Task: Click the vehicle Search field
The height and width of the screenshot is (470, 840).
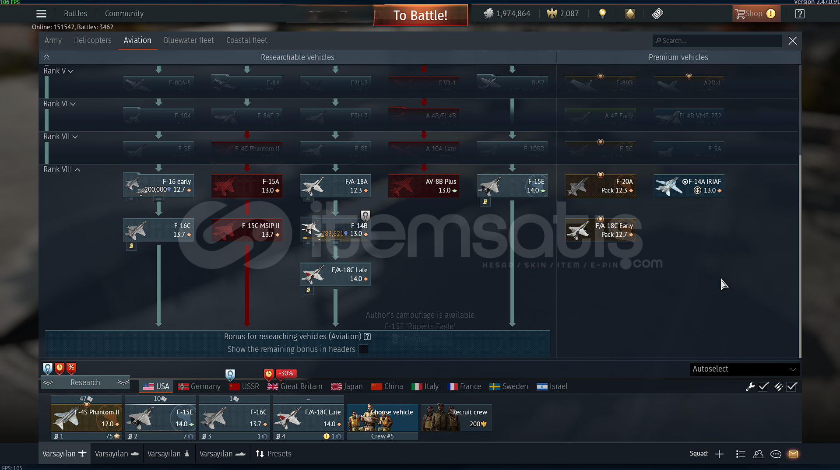Action: tap(717, 41)
